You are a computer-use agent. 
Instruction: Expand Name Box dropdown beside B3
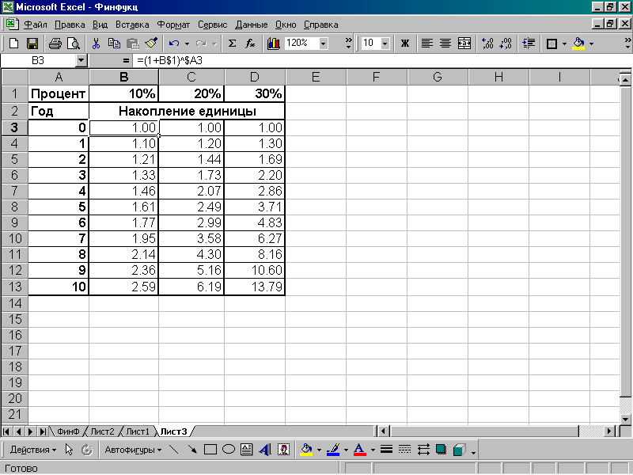point(81,61)
